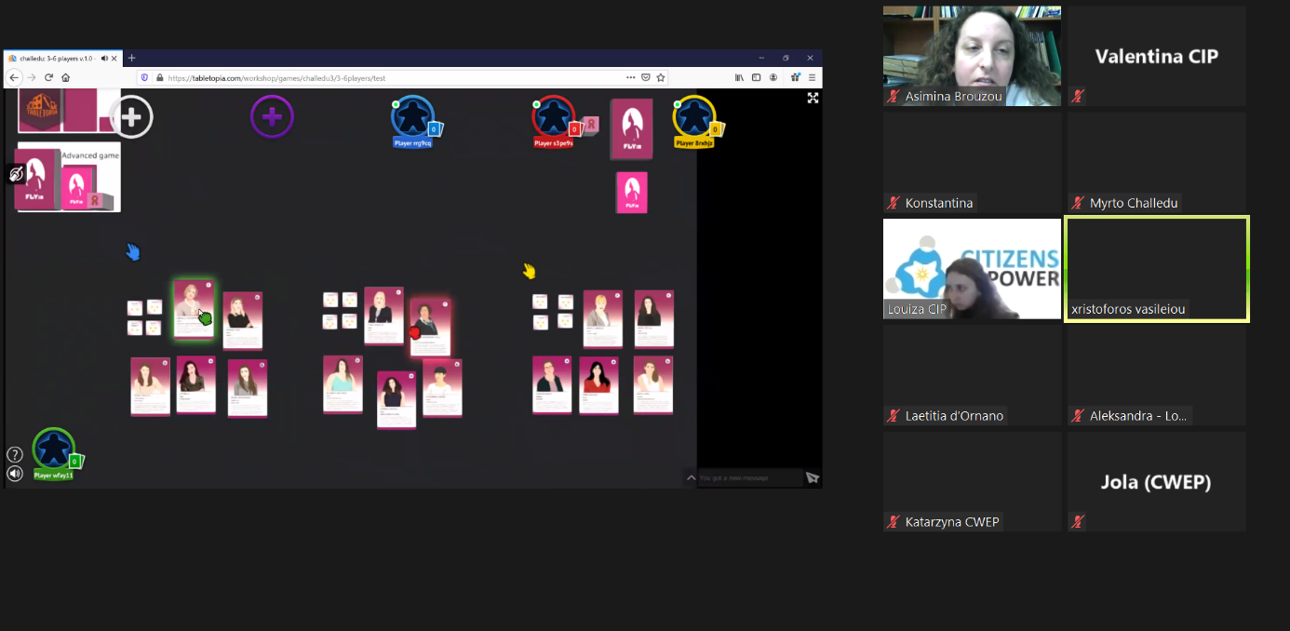Select the green-highlighted character card
The width and height of the screenshot is (1290, 631).
194,309
